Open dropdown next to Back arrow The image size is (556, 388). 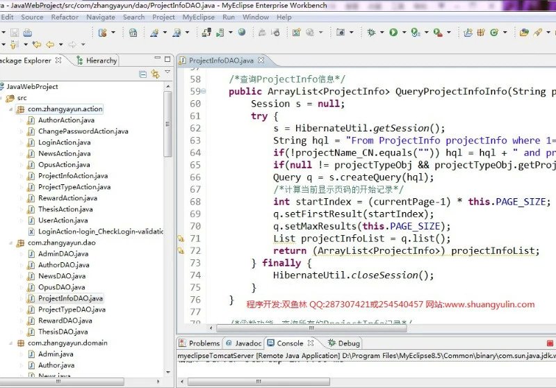coord(60,45)
